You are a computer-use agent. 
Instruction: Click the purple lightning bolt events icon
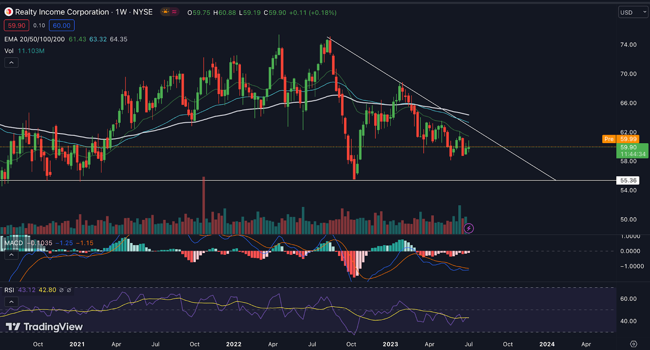(468, 228)
